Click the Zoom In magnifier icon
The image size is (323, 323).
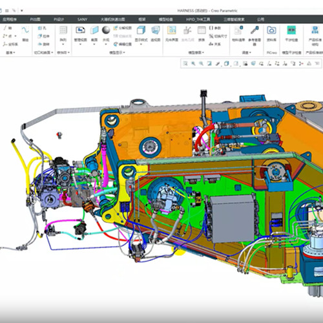193,63
